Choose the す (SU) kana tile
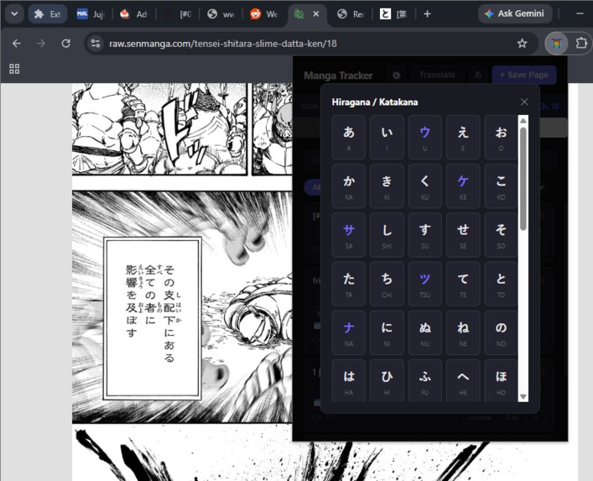 click(x=424, y=235)
